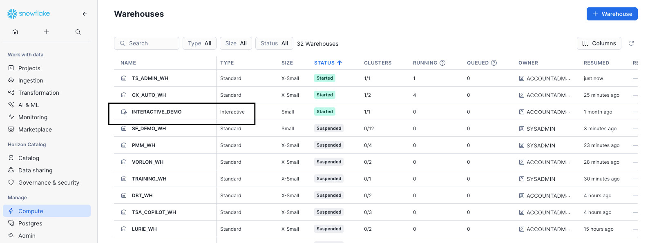
Task: Open Admin in the sidebar
Action: 47,236
